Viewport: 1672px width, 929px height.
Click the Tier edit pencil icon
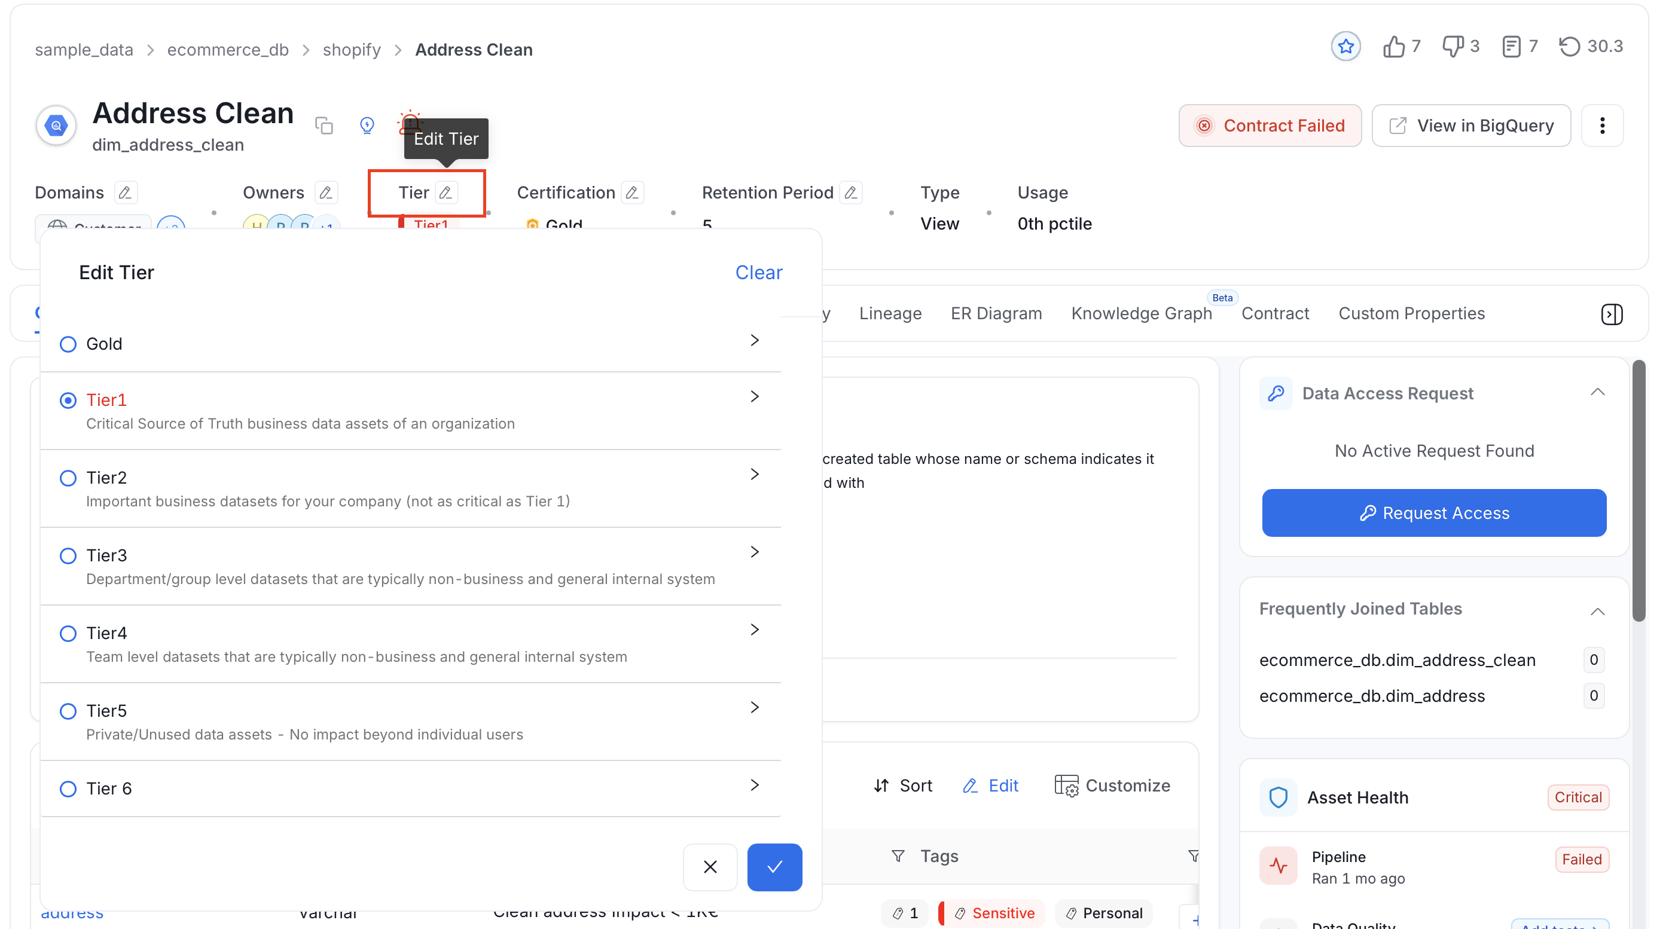coord(446,192)
